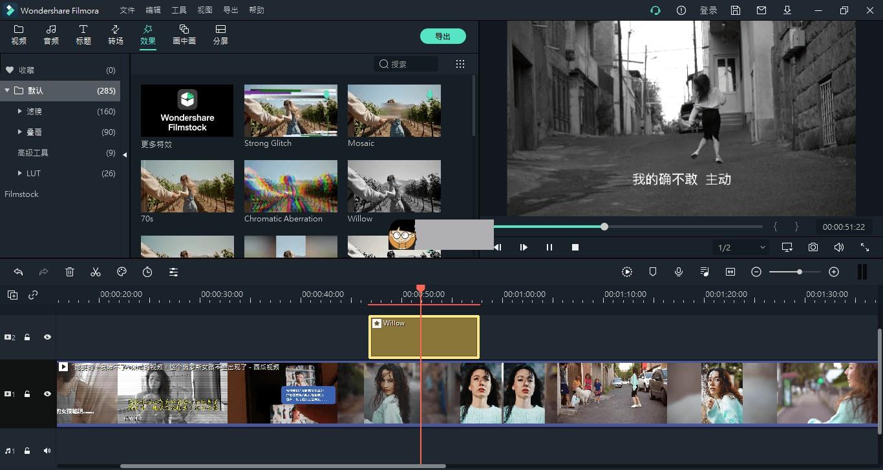Click the info alert icon in title bar
Viewport: 883px width, 470px height.
coord(681,10)
